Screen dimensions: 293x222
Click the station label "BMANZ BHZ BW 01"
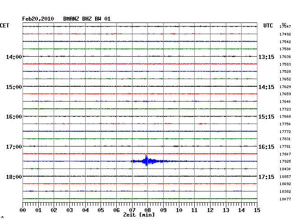click(x=87, y=19)
